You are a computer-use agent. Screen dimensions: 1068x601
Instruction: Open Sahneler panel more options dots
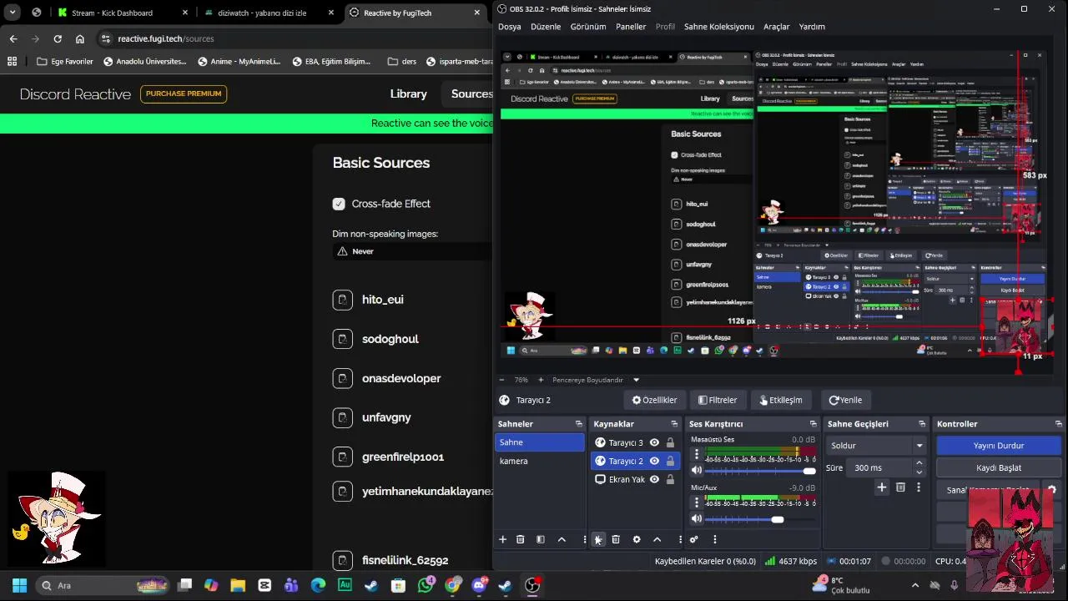pos(584,539)
